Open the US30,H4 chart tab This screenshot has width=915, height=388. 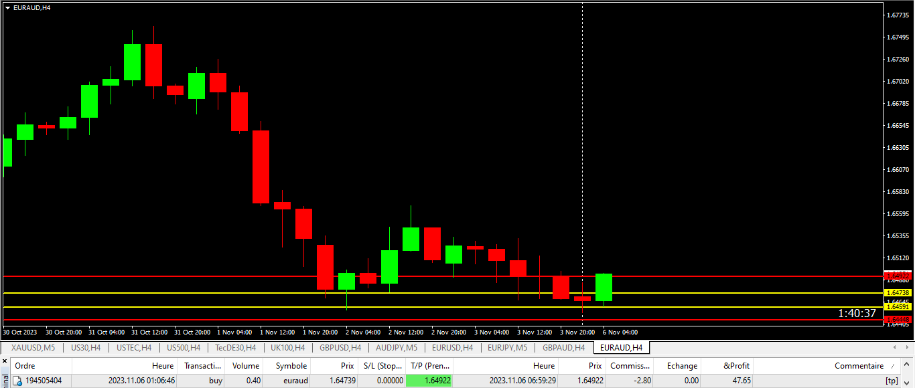pos(86,348)
